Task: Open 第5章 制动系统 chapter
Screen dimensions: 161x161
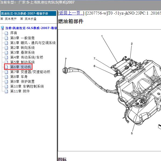Action: [x=22, y=62]
